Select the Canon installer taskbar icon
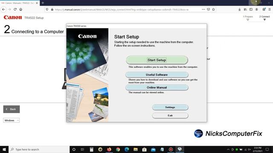Viewport: 273px width, 153px height. [180, 149]
